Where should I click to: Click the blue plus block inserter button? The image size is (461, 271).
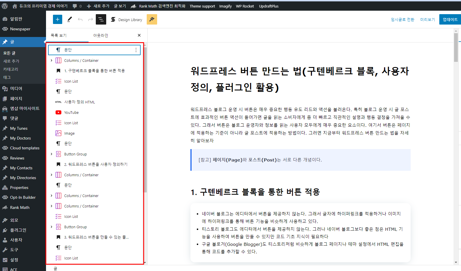click(58, 19)
